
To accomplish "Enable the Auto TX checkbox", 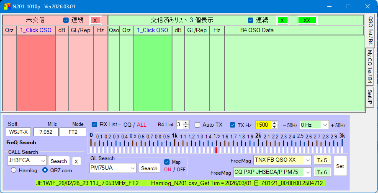I will 198,125.
